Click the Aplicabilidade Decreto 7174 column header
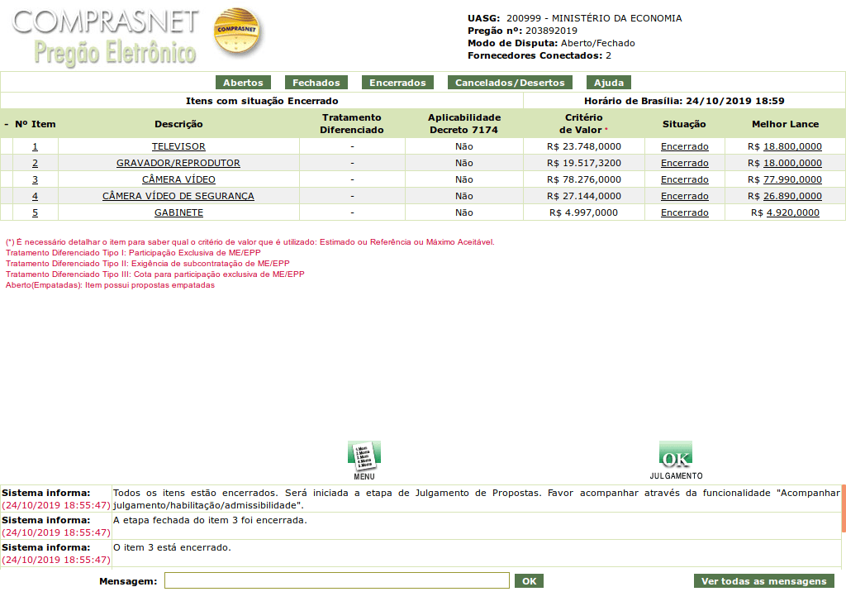The image size is (846, 606). 464,124
